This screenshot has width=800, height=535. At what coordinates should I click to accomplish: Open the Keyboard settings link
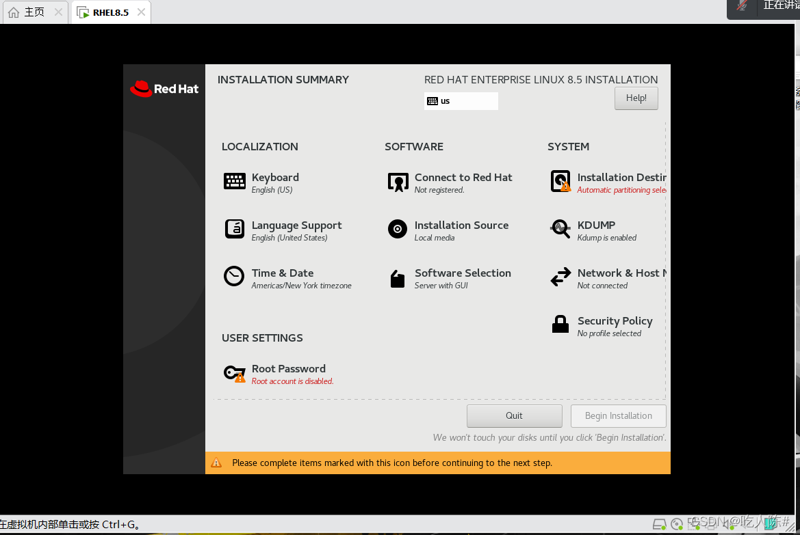point(275,178)
